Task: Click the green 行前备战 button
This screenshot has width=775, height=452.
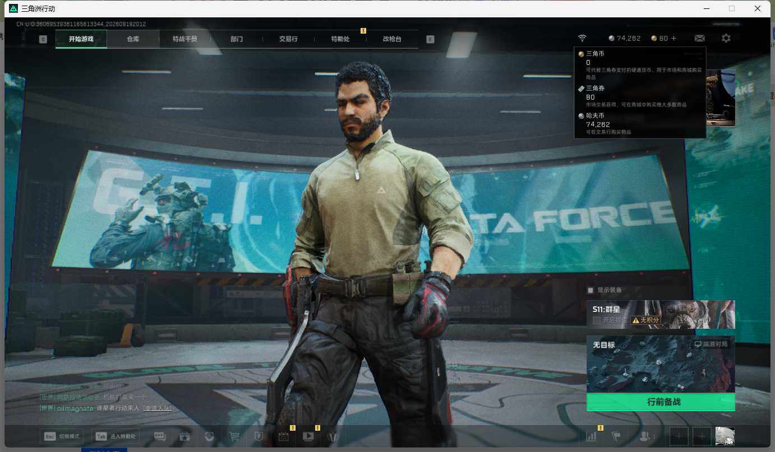Action: coord(661,402)
